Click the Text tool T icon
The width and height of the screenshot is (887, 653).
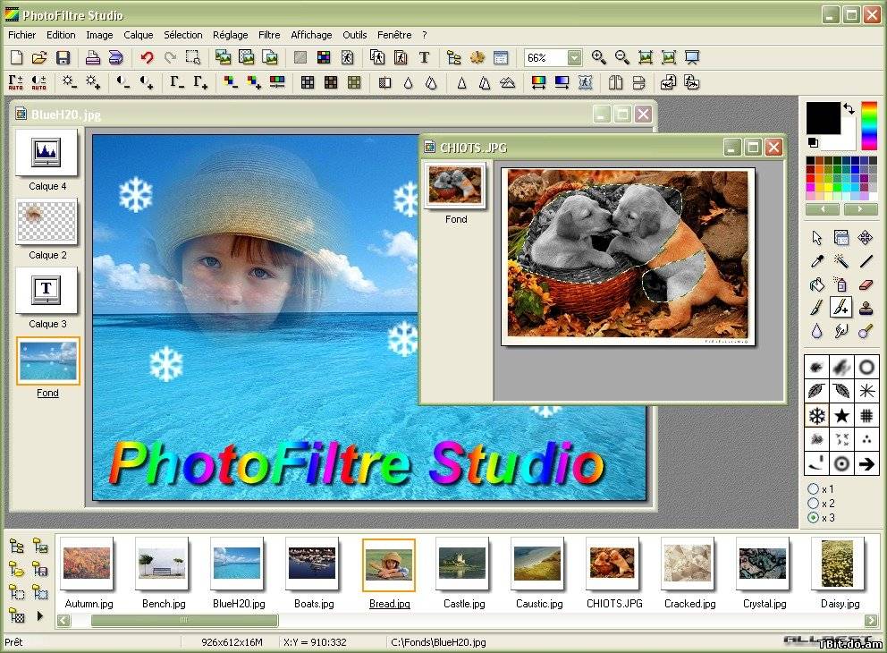424,57
